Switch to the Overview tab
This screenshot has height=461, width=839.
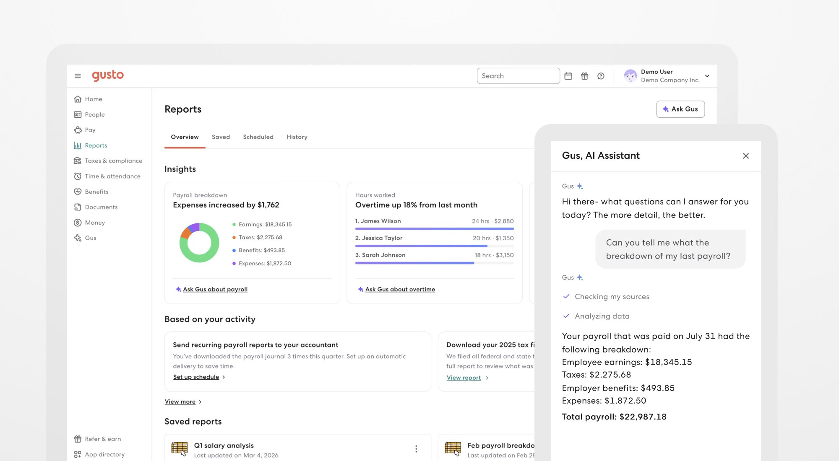click(x=185, y=137)
